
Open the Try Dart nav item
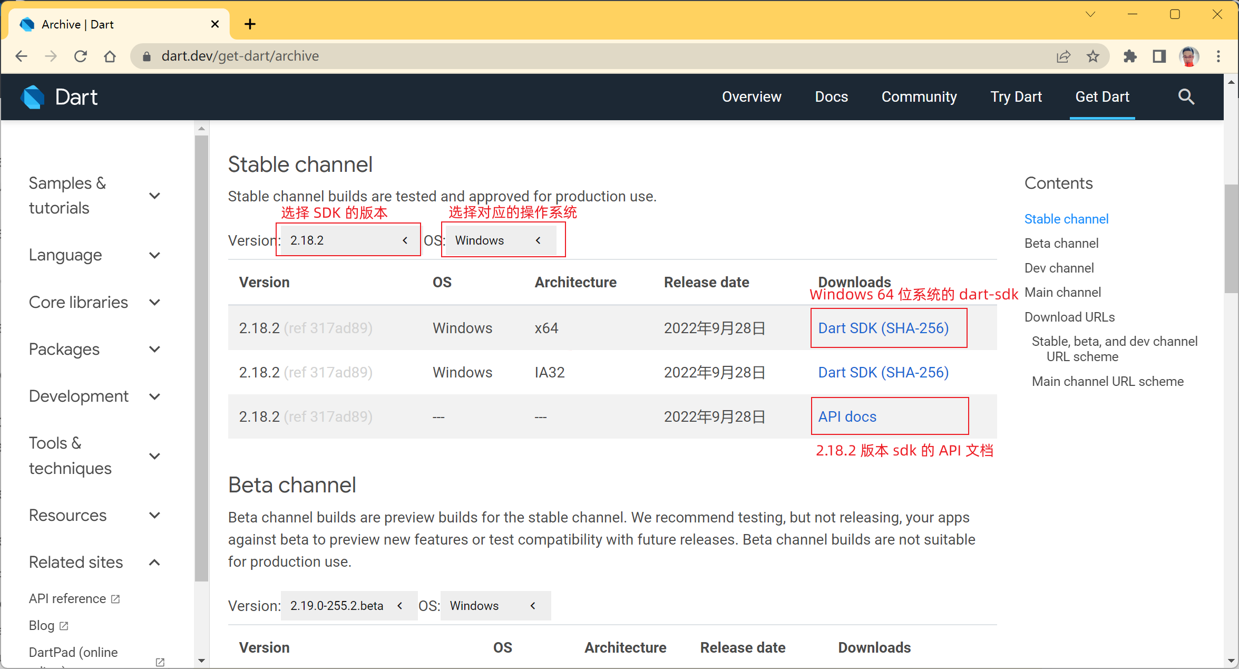click(1016, 97)
